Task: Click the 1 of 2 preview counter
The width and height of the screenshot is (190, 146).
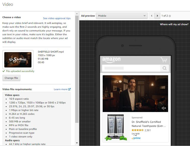Action: click(x=165, y=16)
